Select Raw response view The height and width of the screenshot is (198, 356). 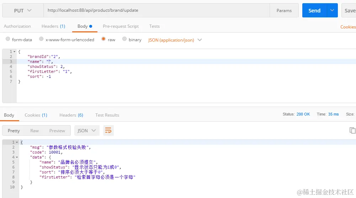click(34, 131)
